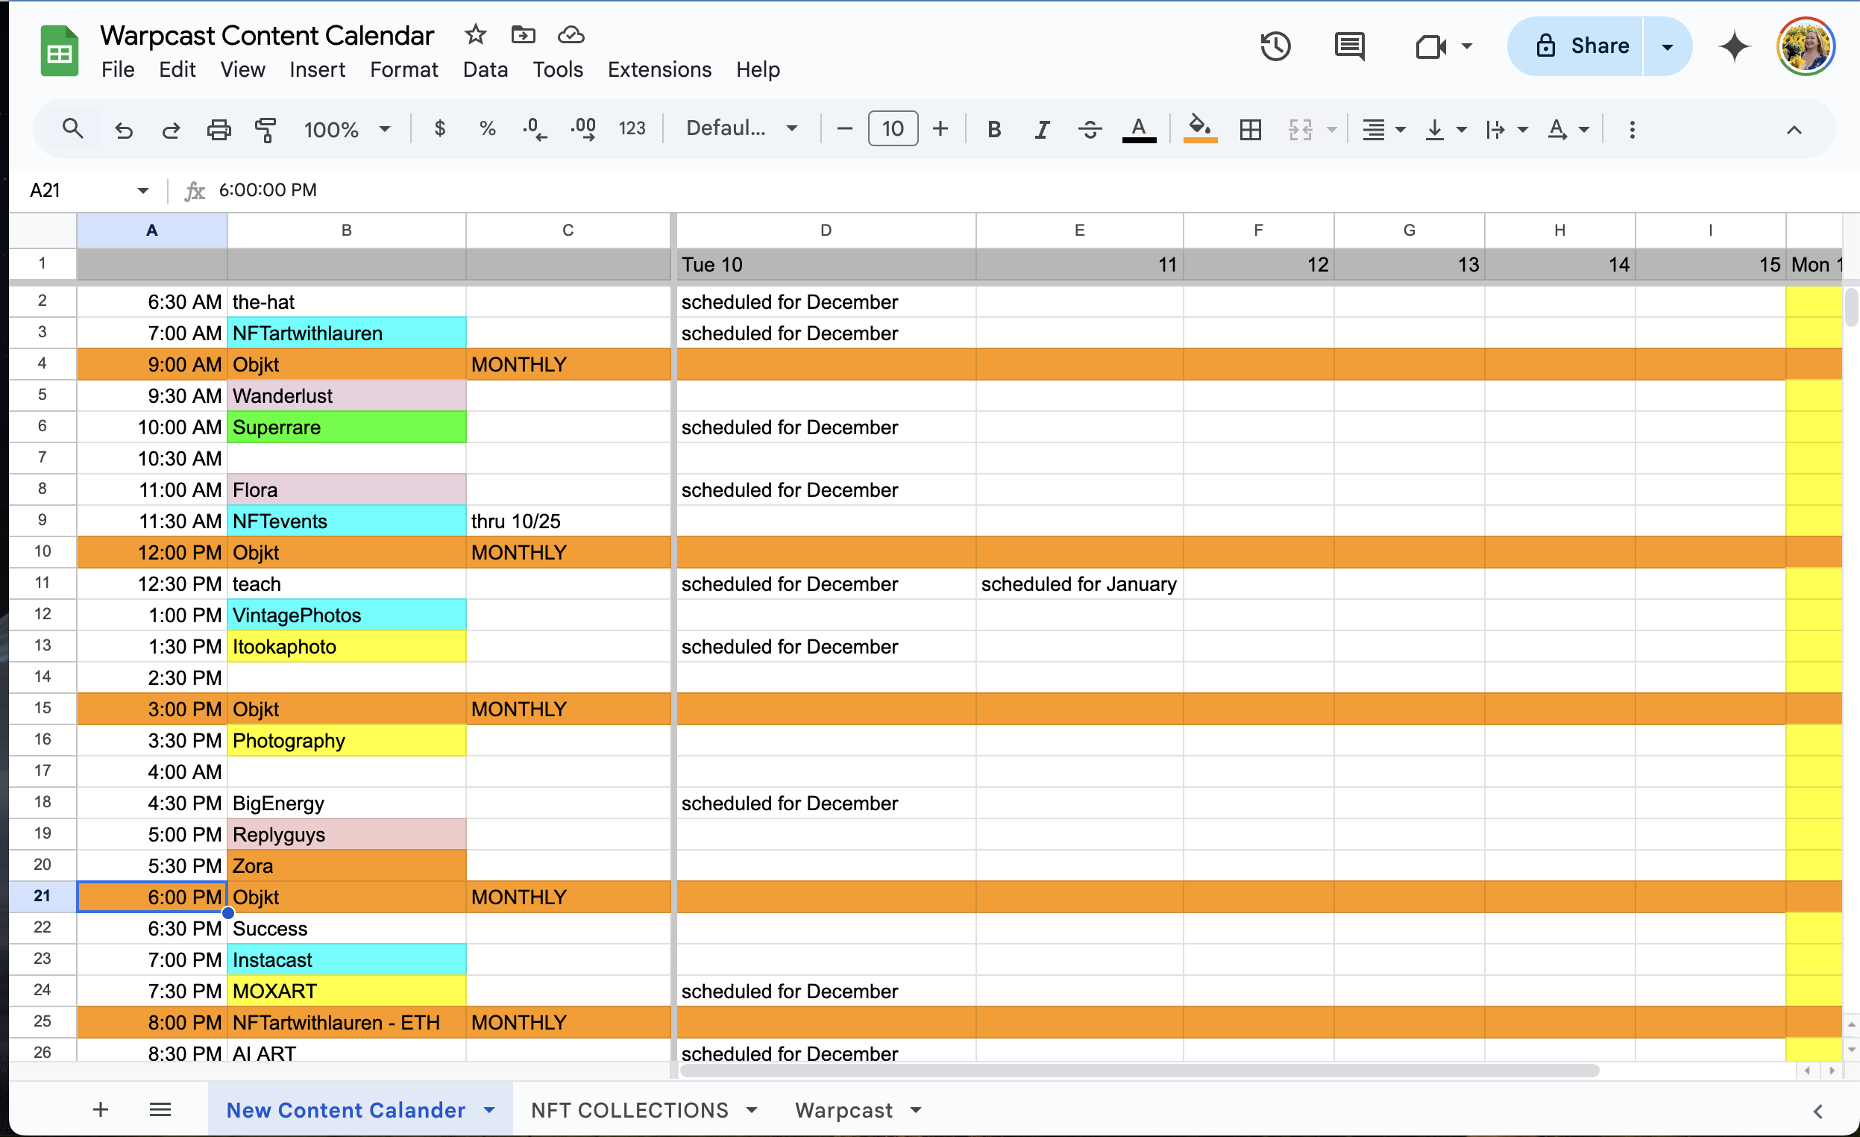Screen dimensions: 1860x1137
Task: Select row 11 header
Action: pos(43,583)
